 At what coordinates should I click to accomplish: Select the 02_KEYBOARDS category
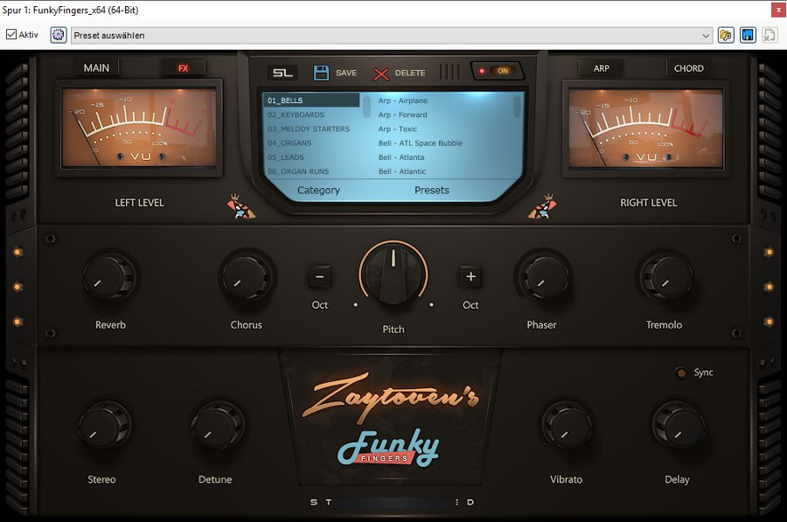coord(311,115)
